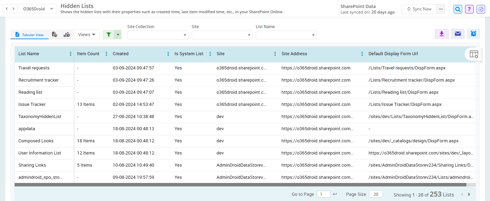490x201 pixels.
Task: Click the Sync Now button
Action: point(419,9)
